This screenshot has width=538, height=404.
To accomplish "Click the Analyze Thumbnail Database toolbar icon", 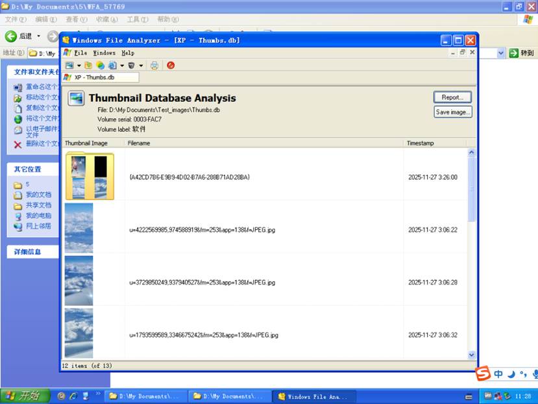I will [x=69, y=65].
